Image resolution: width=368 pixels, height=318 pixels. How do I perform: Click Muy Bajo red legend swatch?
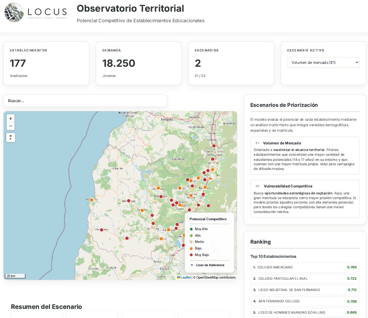tap(191, 255)
